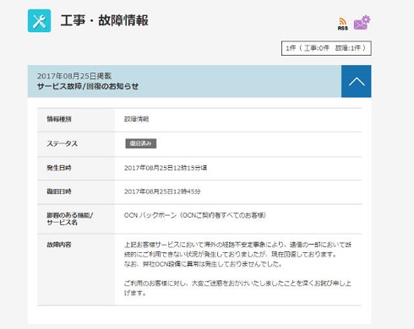This screenshot has width=414, height=329.
Task: Click the 工事・故障情報 page heading
Action: pyautogui.click(x=104, y=20)
